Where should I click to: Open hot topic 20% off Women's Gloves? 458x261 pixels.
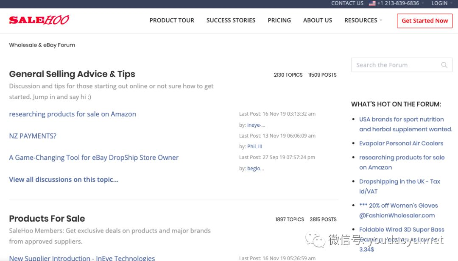(398, 211)
